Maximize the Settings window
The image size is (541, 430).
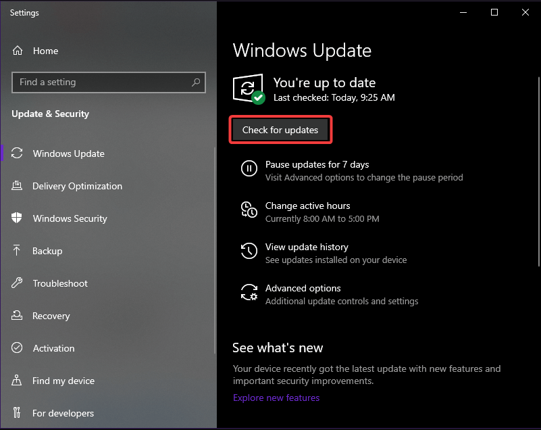point(494,12)
